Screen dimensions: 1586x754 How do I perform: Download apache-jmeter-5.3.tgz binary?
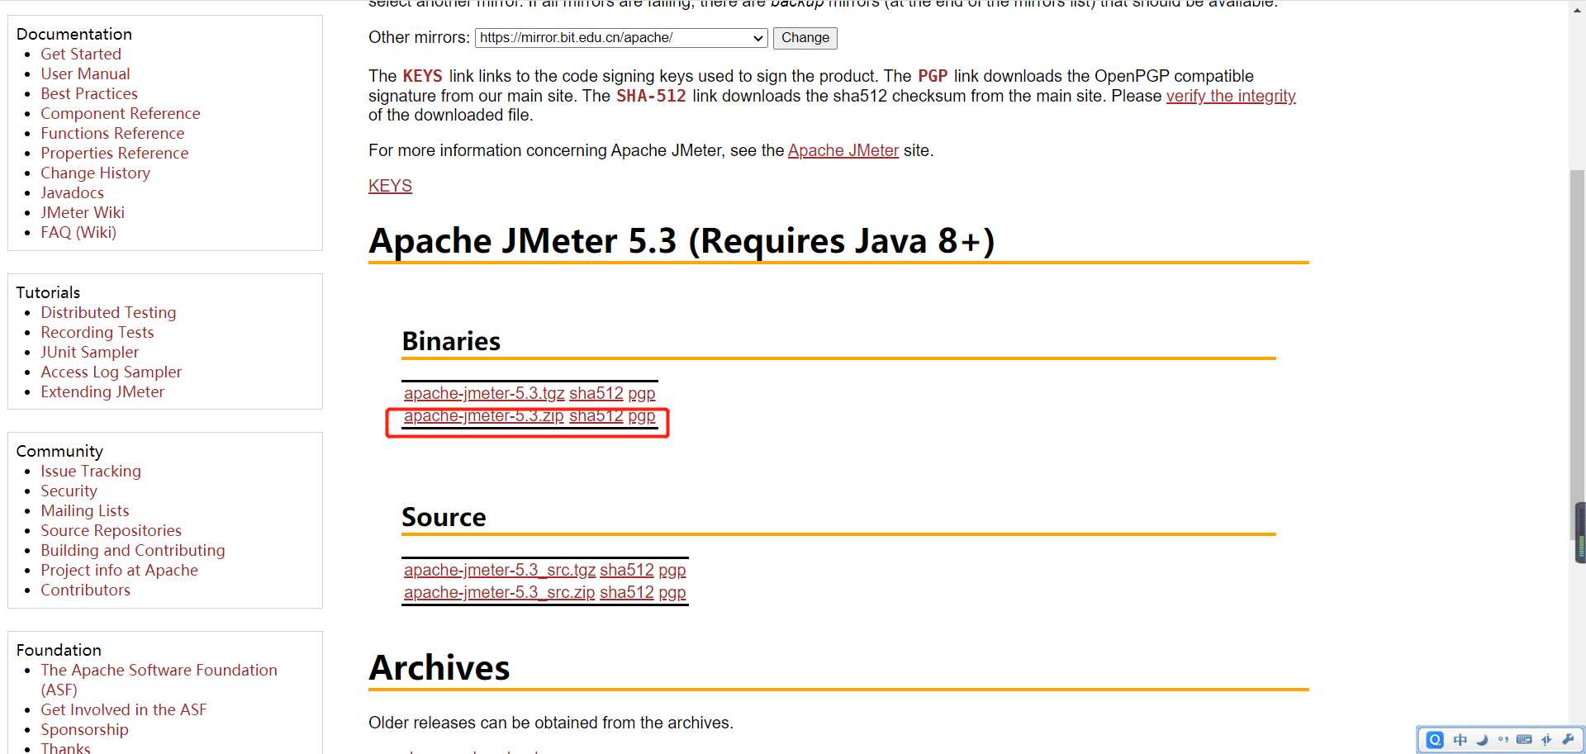point(484,393)
